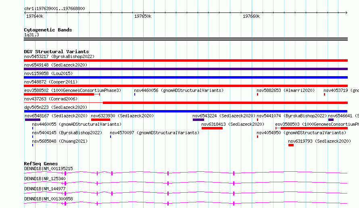The width and height of the screenshot is (359, 208).
Task: Click the nsv1159858 (Lou2015) label
Action: pyautogui.click(x=48, y=73)
